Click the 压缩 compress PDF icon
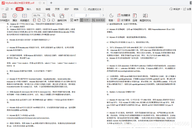 pyautogui.click(x=135, y=16)
